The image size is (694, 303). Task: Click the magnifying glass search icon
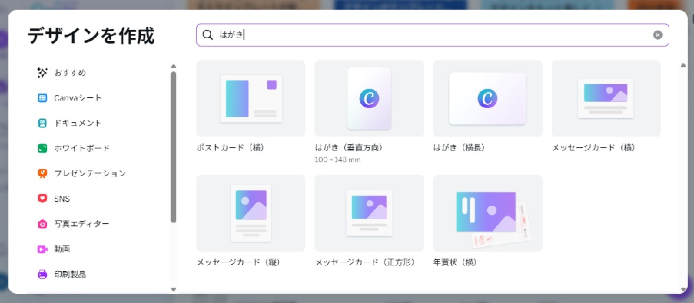click(208, 35)
